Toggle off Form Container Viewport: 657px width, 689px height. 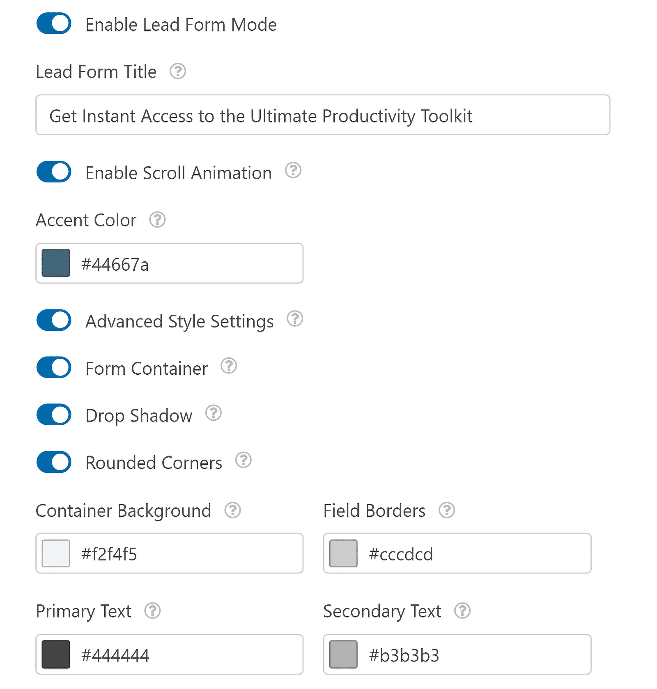coord(53,368)
